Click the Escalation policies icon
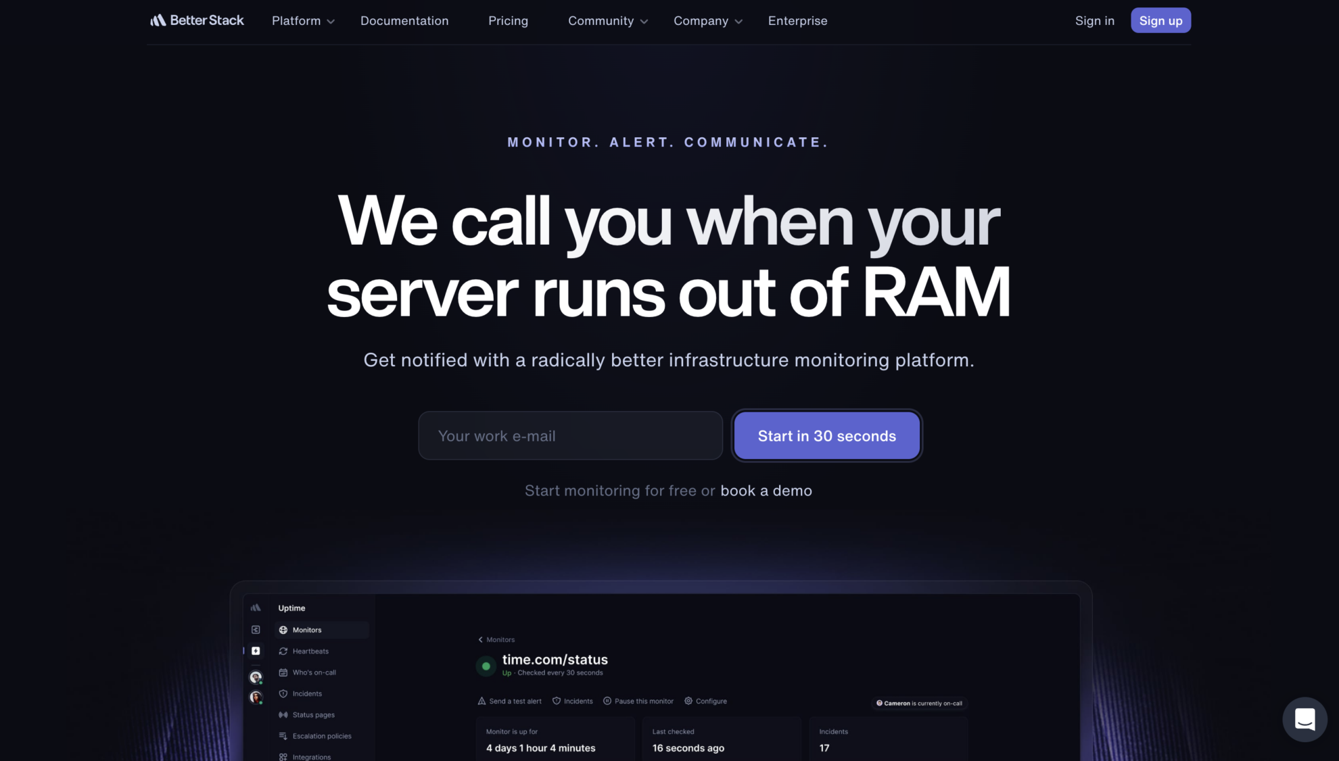The width and height of the screenshot is (1339, 761). pos(283,736)
